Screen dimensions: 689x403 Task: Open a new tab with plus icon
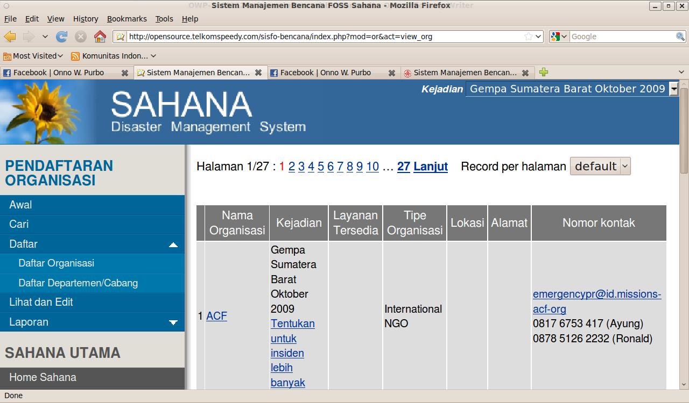point(544,72)
